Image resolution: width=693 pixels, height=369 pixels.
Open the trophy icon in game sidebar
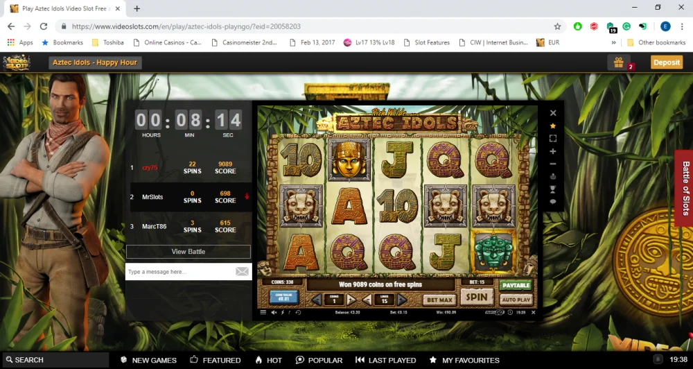(x=552, y=189)
